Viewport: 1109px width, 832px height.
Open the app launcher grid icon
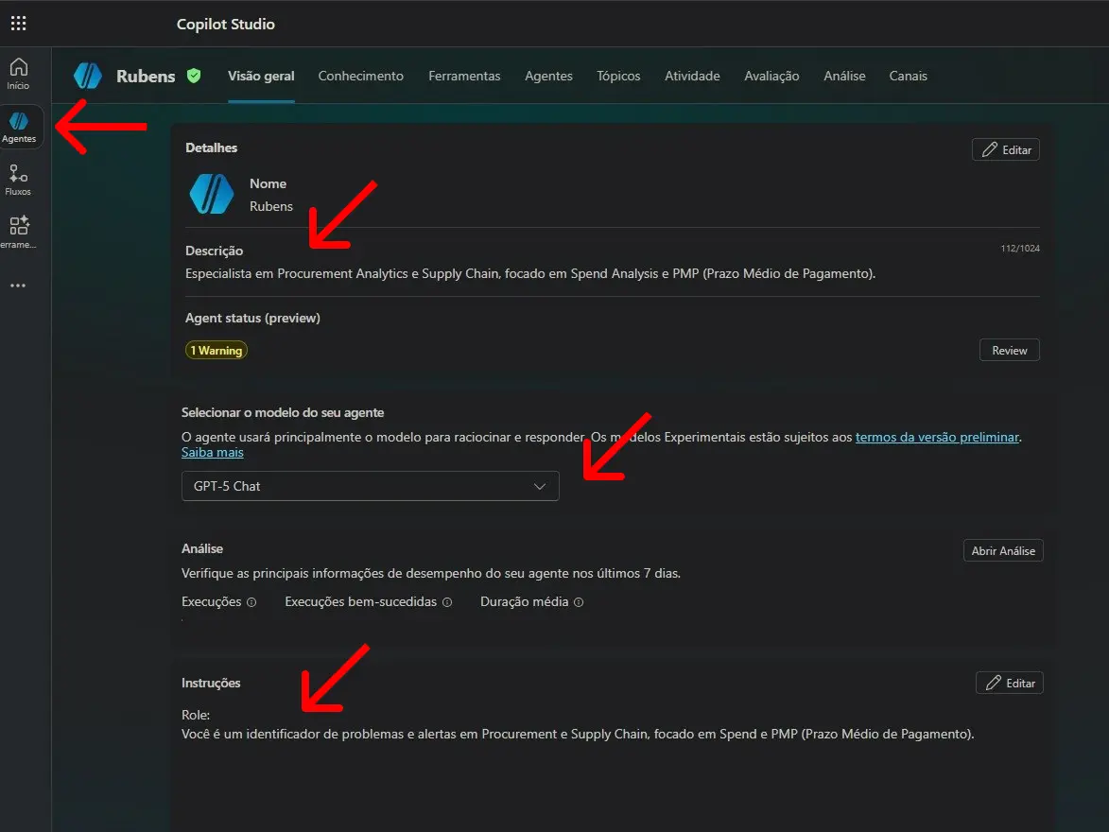pyautogui.click(x=18, y=24)
